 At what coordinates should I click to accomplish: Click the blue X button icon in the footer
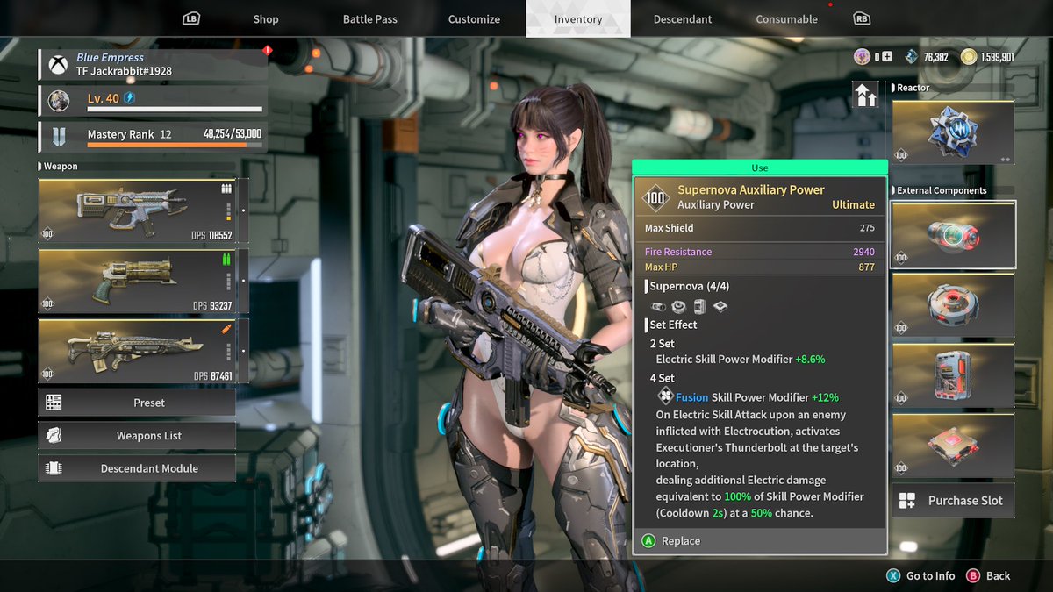[893, 576]
